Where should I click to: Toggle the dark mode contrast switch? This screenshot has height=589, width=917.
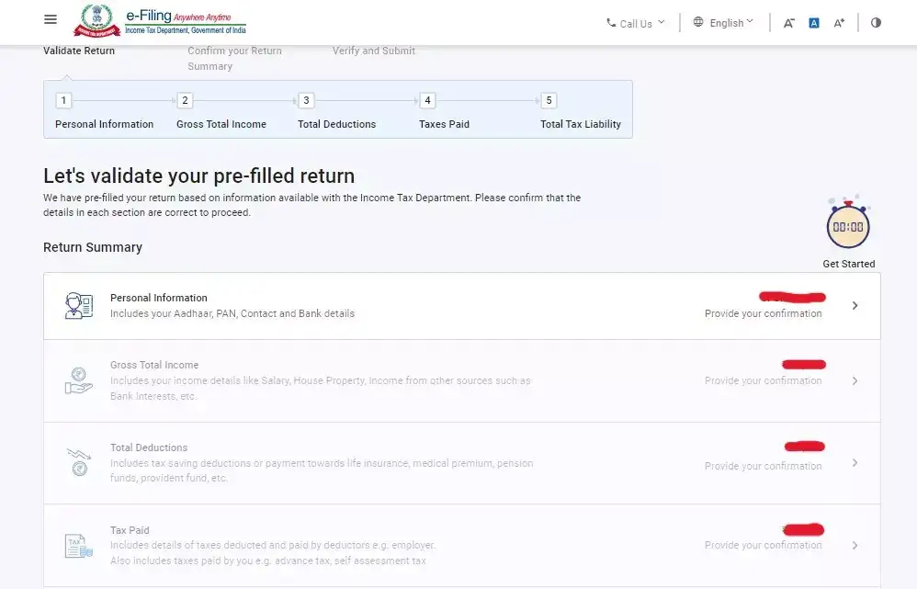point(876,22)
